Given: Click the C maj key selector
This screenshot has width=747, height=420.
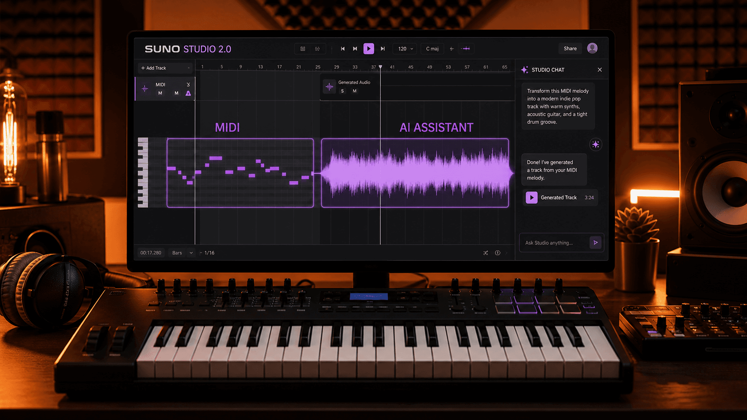Looking at the screenshot, I should [x=432, y=49].
